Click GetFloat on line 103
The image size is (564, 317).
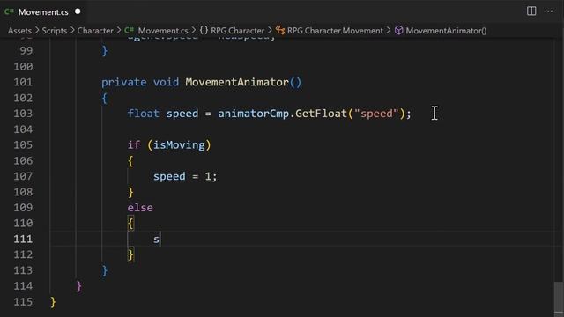321,114
